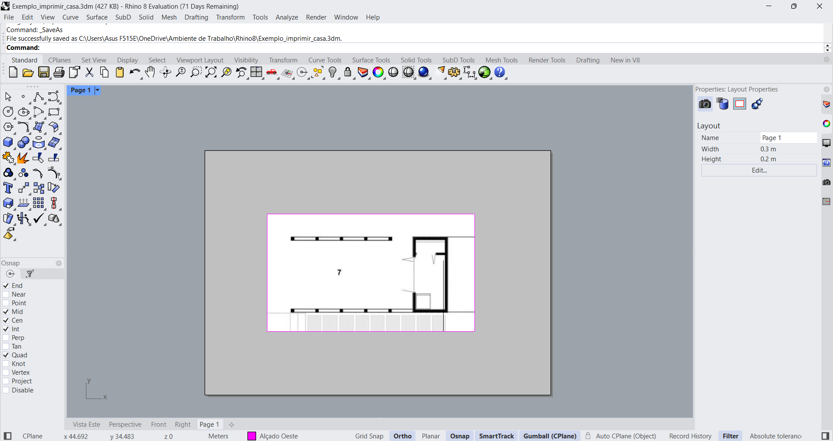The image size is (833, 441).
Task: Click the Lock padlock icon
Action: pyautogui.click(x=348, y=72)
